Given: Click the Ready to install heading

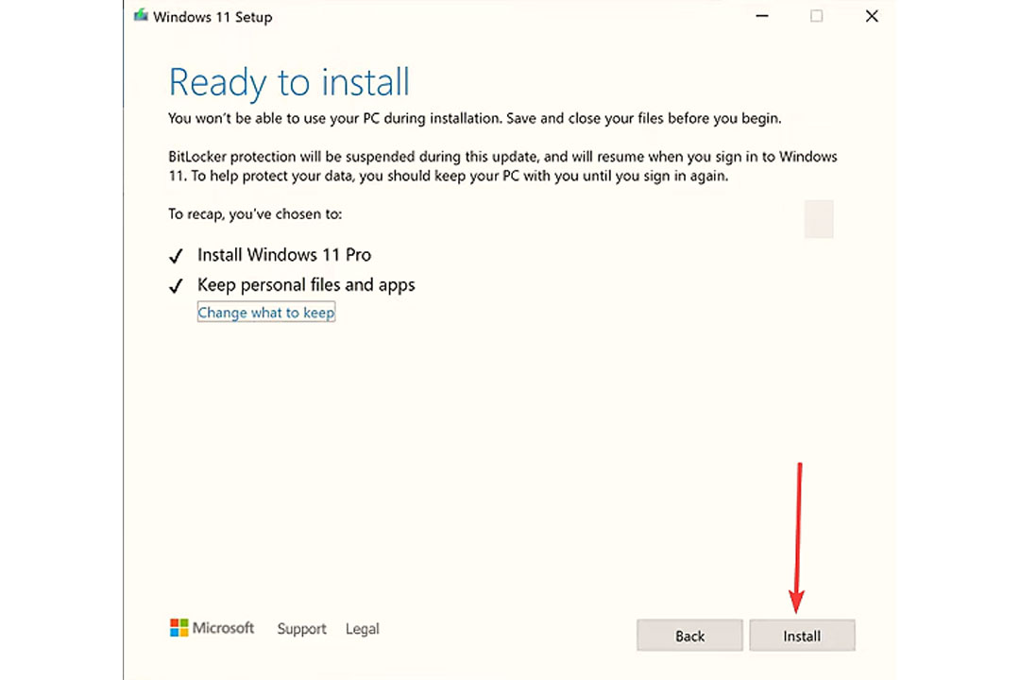Looking at the screenshot, I should pyautogui.click(x=289, y=83).
